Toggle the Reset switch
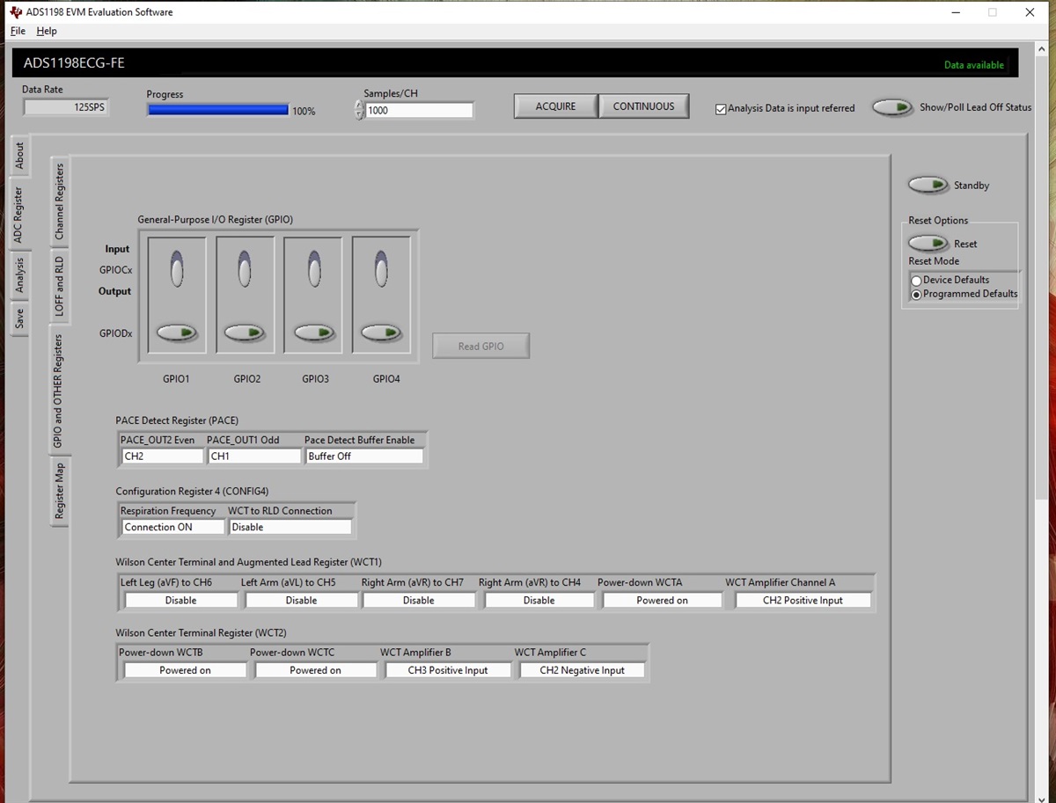Image resolution: width=1056 pixels, height=803 pixels. 928,243
